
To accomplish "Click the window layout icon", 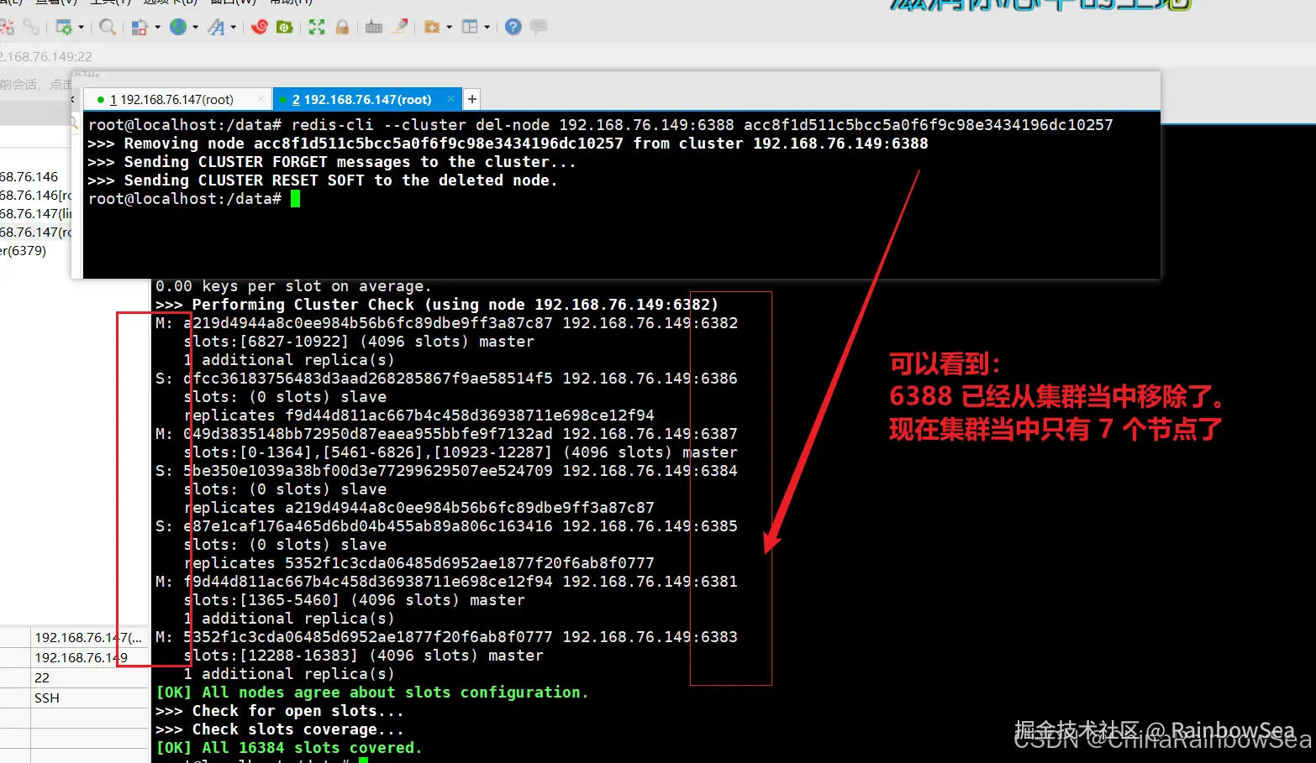I will click(470, 27).
